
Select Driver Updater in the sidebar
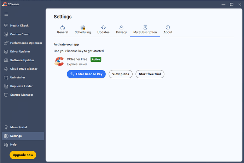tap(23, 52)
